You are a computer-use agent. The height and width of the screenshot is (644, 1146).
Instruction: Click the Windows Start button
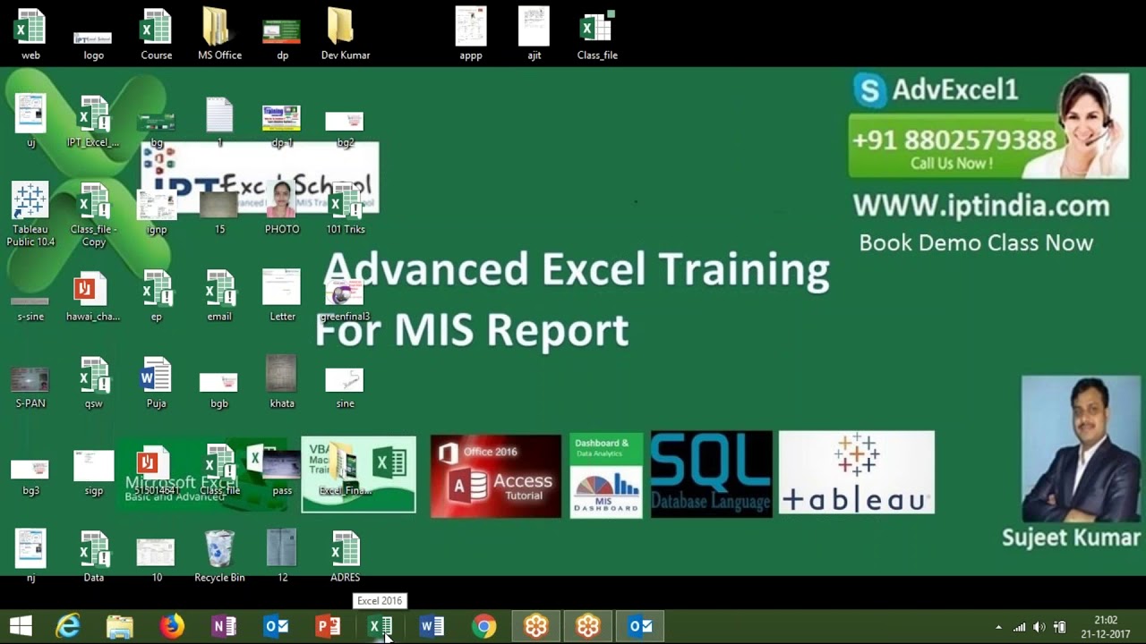tap(21, 626)
